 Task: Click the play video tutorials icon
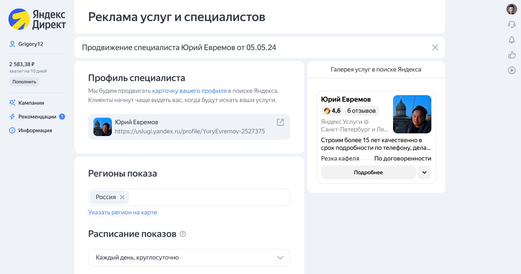tap(511, 70)
